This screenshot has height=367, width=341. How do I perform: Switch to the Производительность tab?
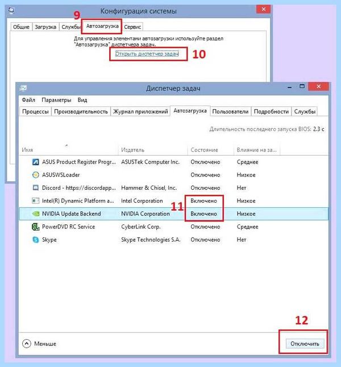[81, 111]
